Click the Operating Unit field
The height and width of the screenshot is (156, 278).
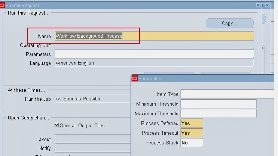point(154,45)
